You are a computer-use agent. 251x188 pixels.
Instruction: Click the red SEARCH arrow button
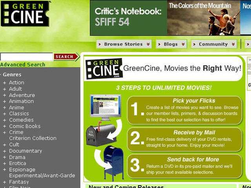click(66, 56)
